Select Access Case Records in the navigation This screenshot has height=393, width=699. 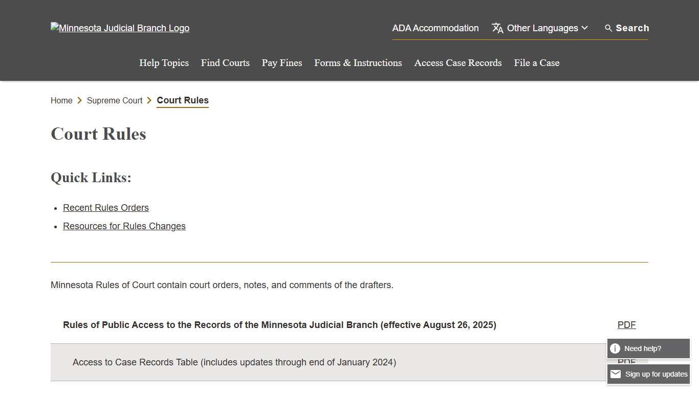point(458,63)
